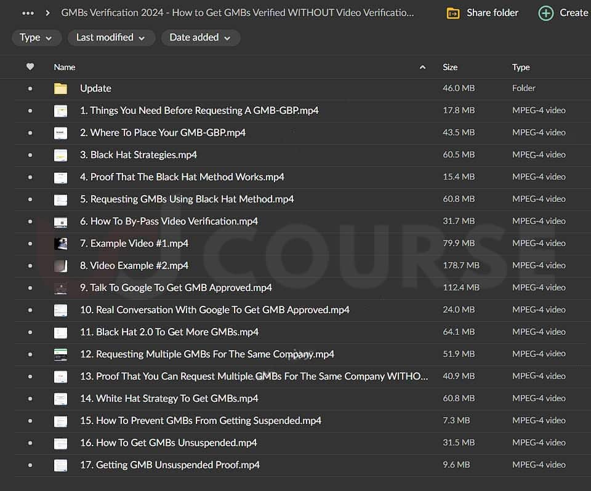Toggle favorite dot for 17. Getting GMB Unsuspended Proof

click(x=30, y=465)
